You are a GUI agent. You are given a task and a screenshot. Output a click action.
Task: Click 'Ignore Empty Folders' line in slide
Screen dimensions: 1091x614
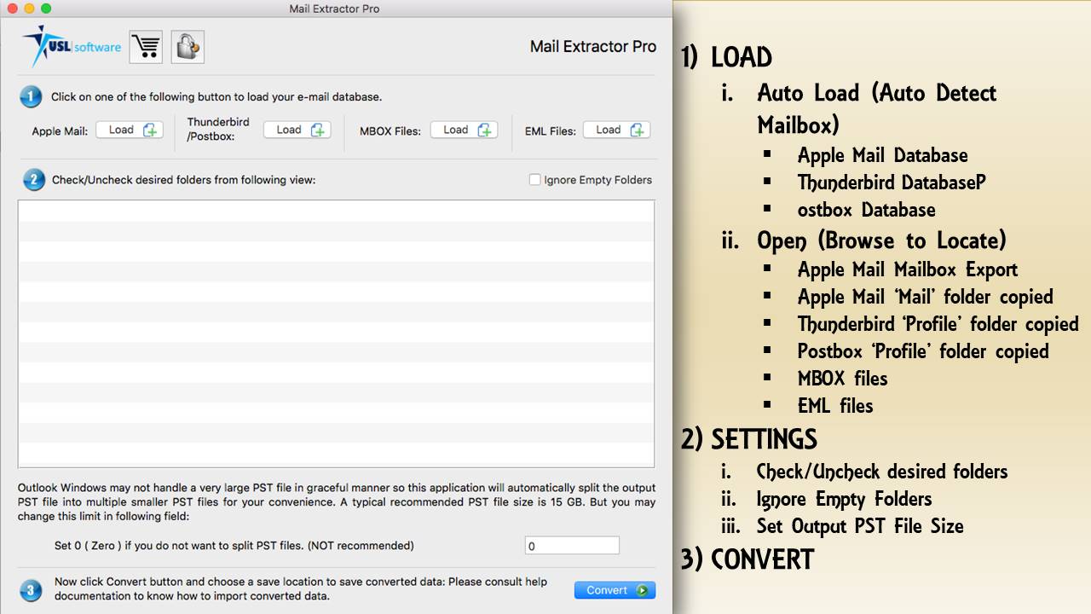844,499
